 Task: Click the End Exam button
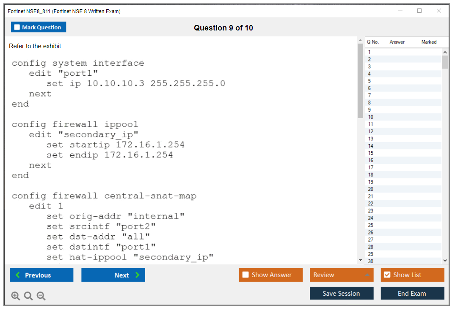click(412, 294)
